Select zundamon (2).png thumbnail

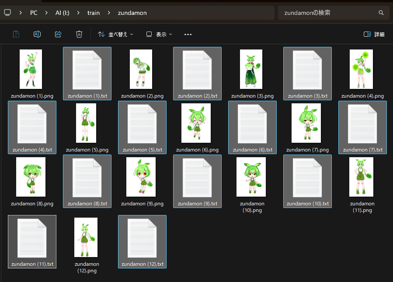pos(141,69)
